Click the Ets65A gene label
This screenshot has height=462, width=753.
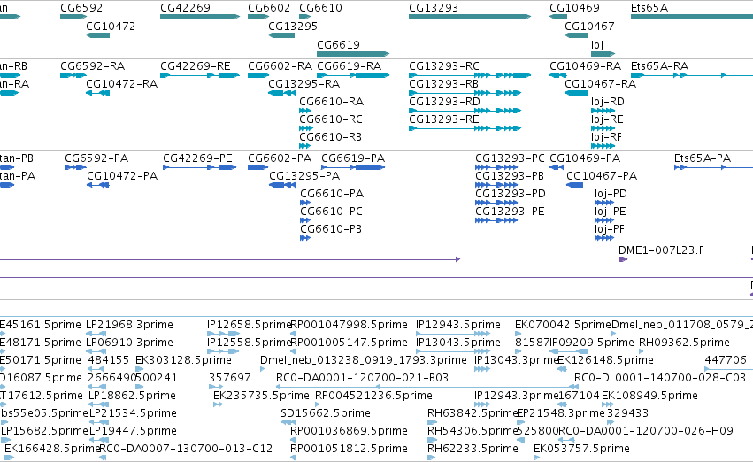point(649,8)
